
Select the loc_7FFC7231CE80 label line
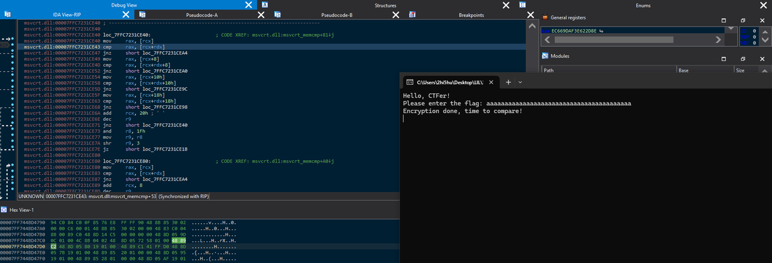[x=127, y=161]
